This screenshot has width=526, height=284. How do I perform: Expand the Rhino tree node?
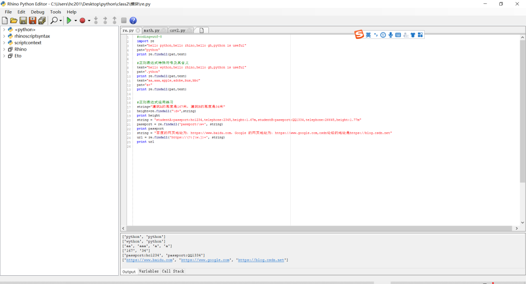click(x=4, y=49)
